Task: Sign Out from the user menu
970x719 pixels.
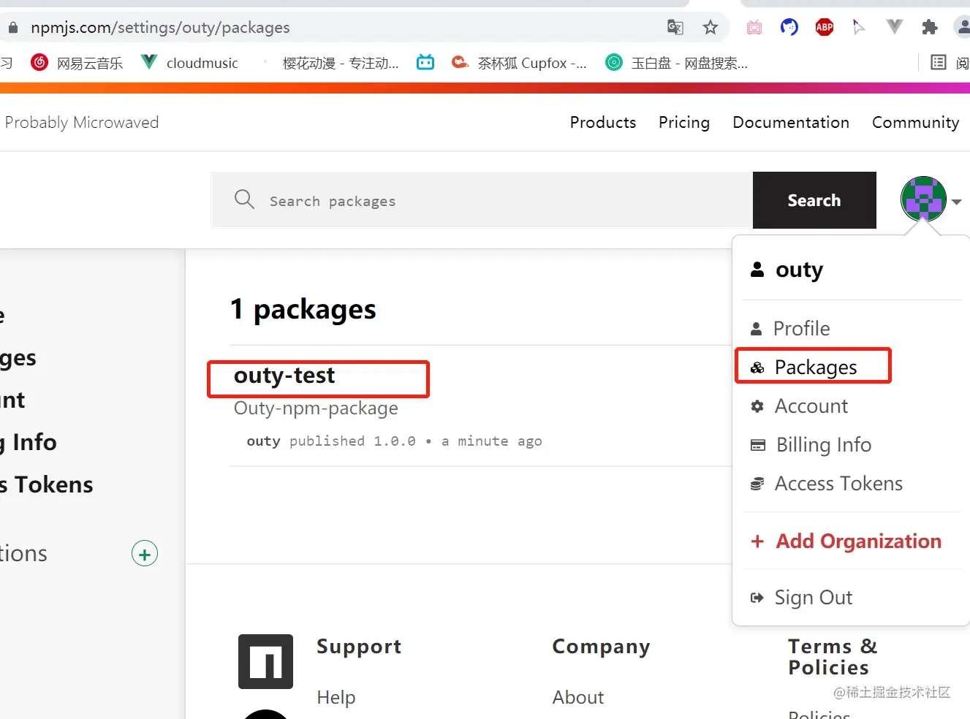Action: 813,598
